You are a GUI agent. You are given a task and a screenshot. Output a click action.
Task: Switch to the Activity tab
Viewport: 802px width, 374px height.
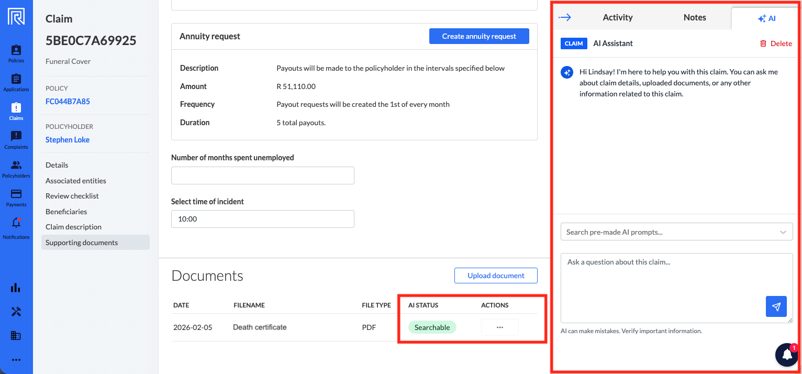tap(618, 17)
